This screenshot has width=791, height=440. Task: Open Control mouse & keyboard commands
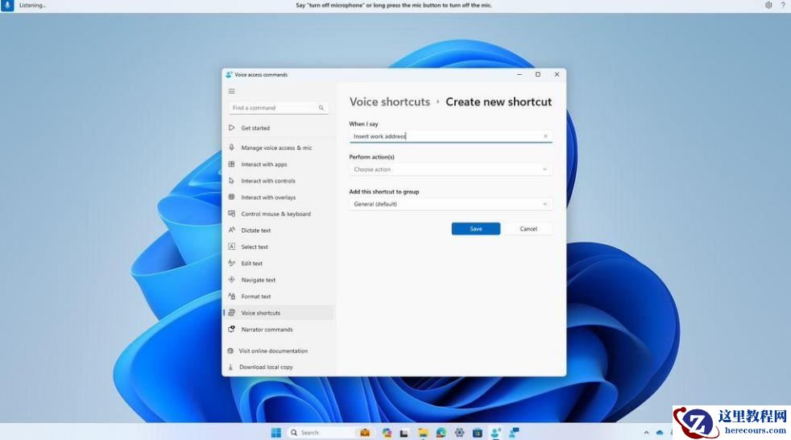(278, 214)
